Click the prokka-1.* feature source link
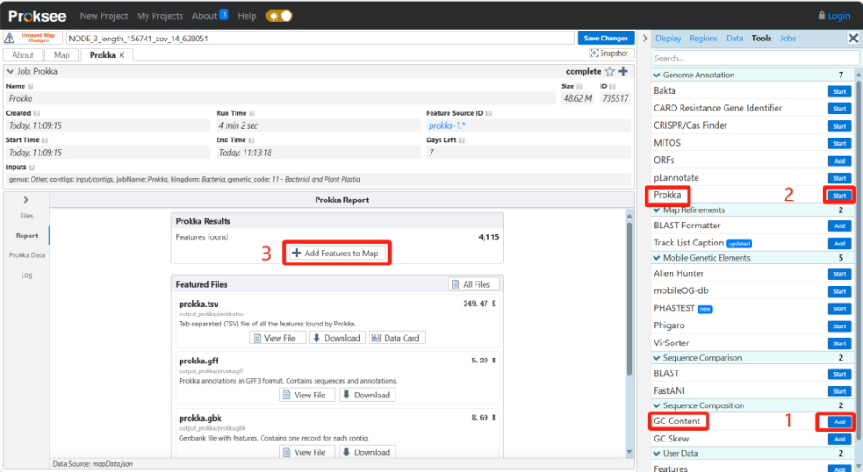Screen dimensions: 863x472 point(446,126)
